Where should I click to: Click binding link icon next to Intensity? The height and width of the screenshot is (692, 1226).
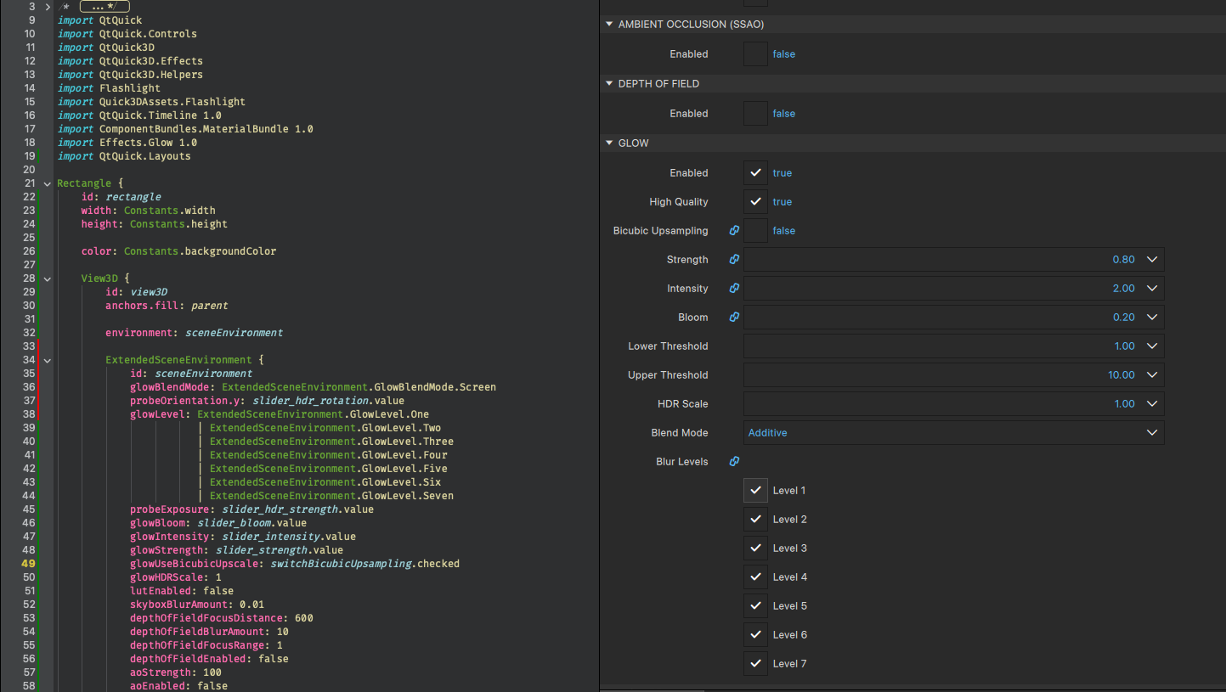point(734,288)
